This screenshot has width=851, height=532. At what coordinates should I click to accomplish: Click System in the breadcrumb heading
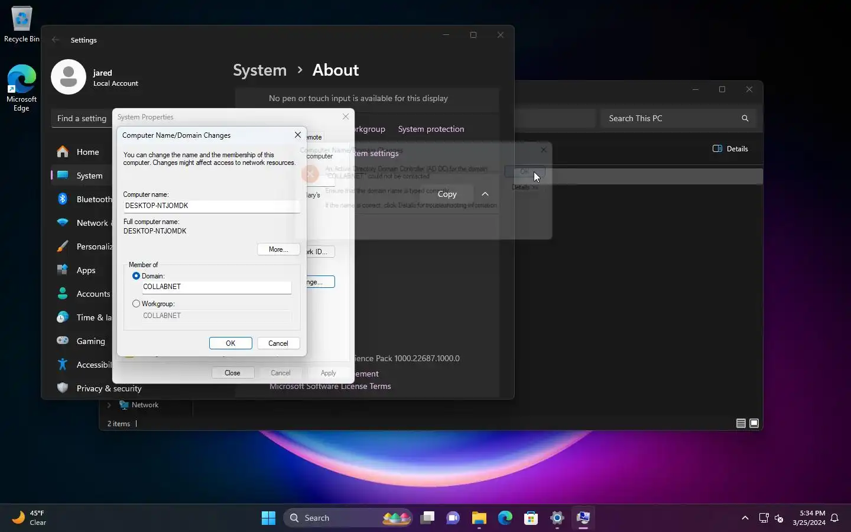(x=259, y=70)
